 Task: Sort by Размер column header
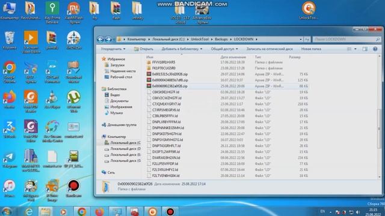coord(295,57)
